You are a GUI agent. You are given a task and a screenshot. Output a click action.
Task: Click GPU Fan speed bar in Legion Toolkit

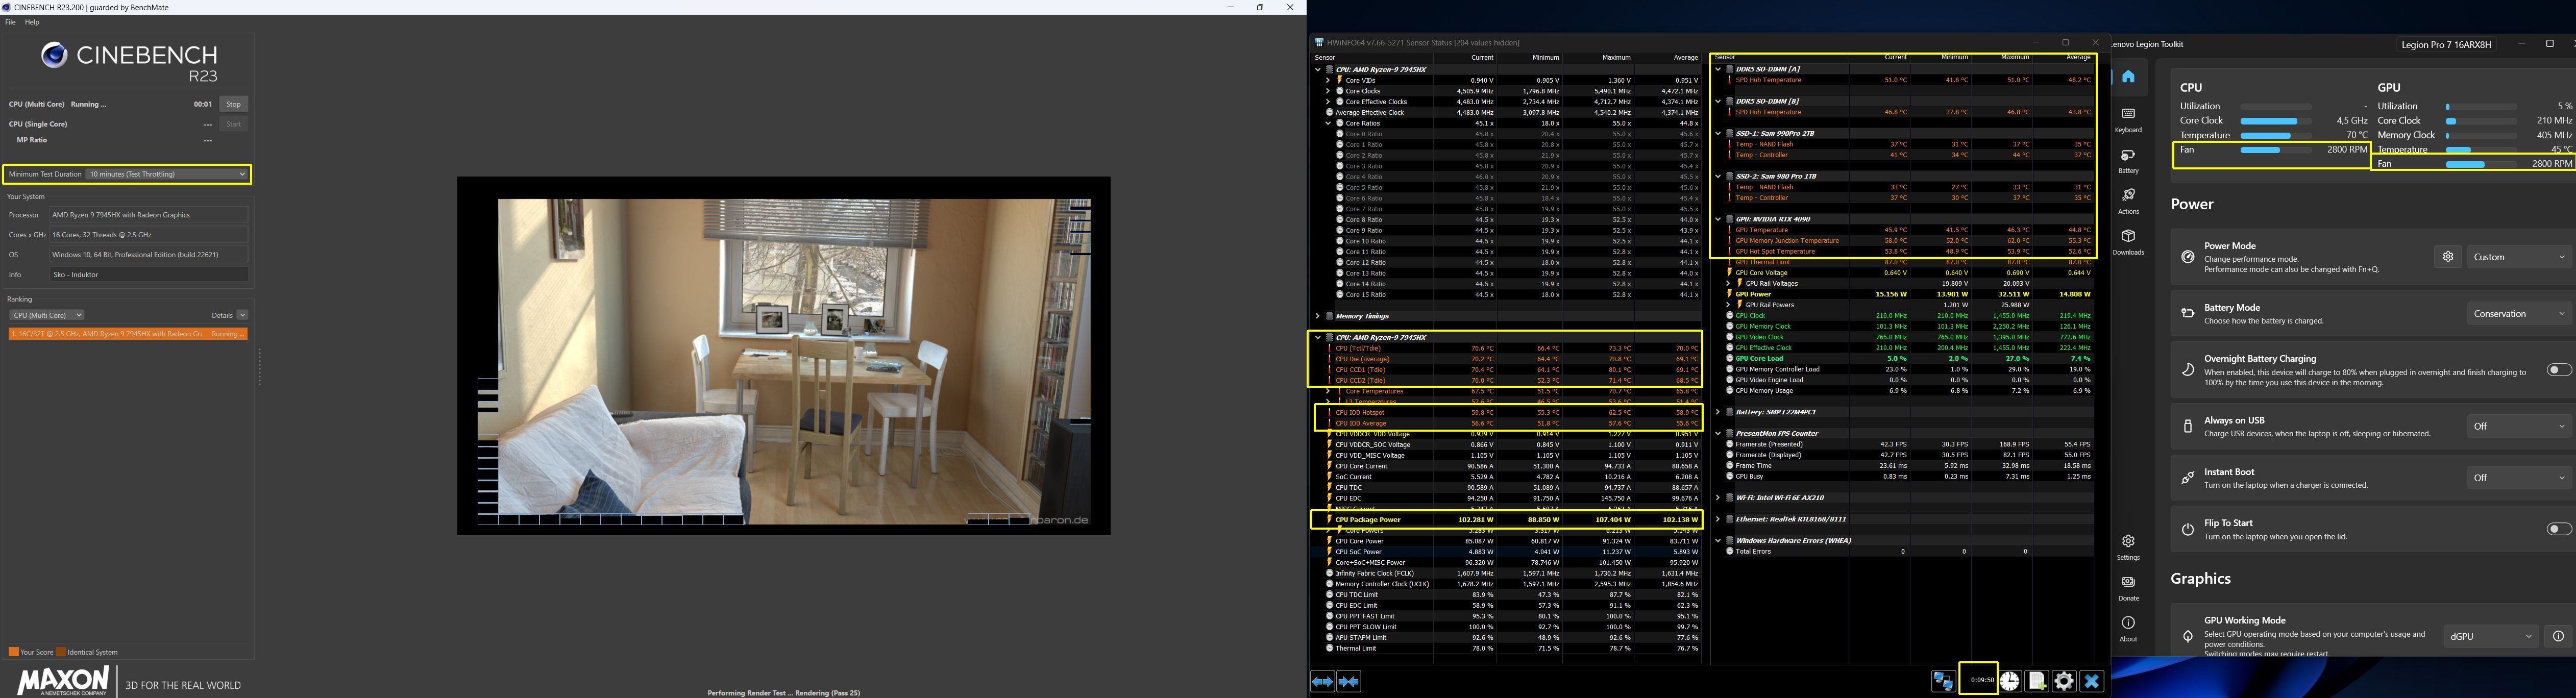[2480, 164]
